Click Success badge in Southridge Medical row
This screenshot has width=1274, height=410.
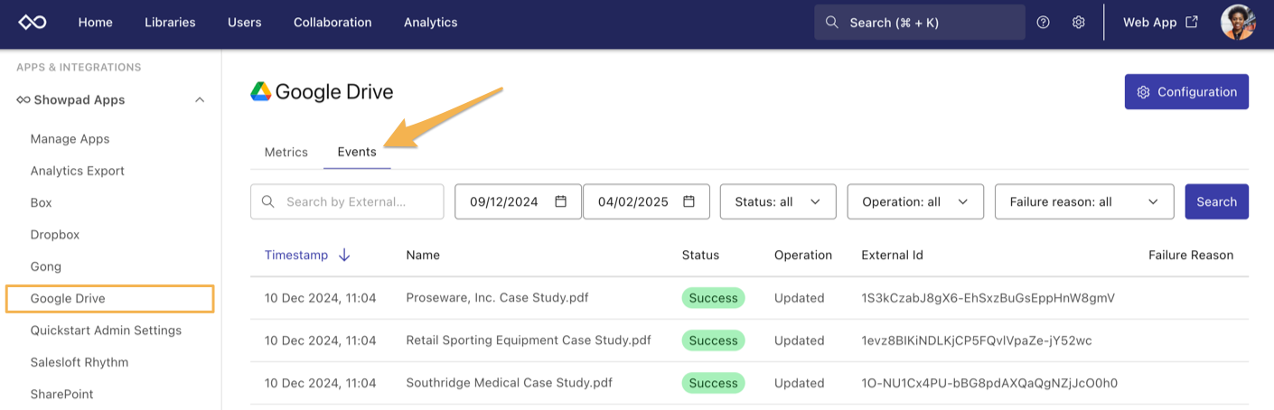point(713,383)
